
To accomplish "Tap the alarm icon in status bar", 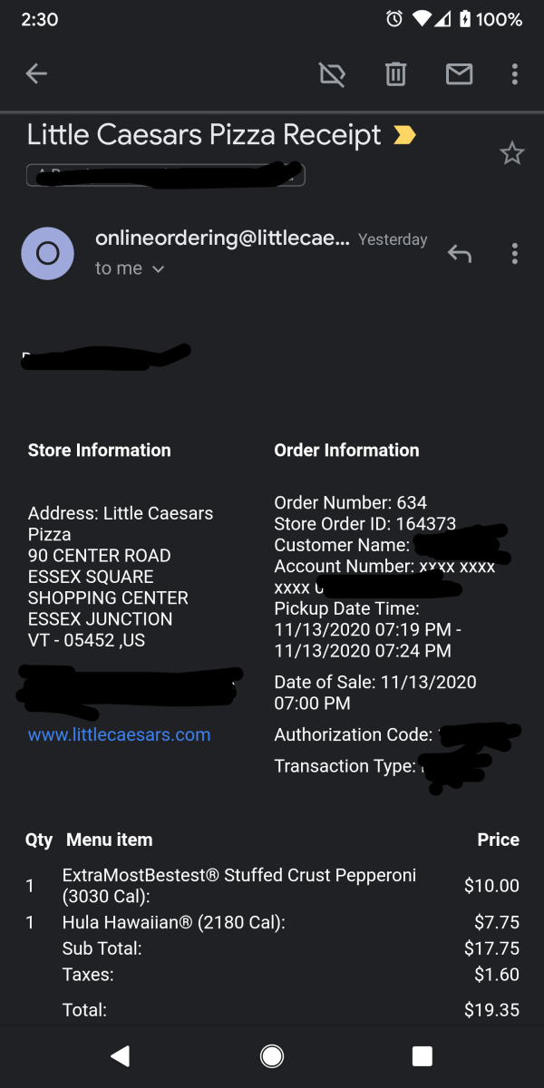I will point(394,19).
